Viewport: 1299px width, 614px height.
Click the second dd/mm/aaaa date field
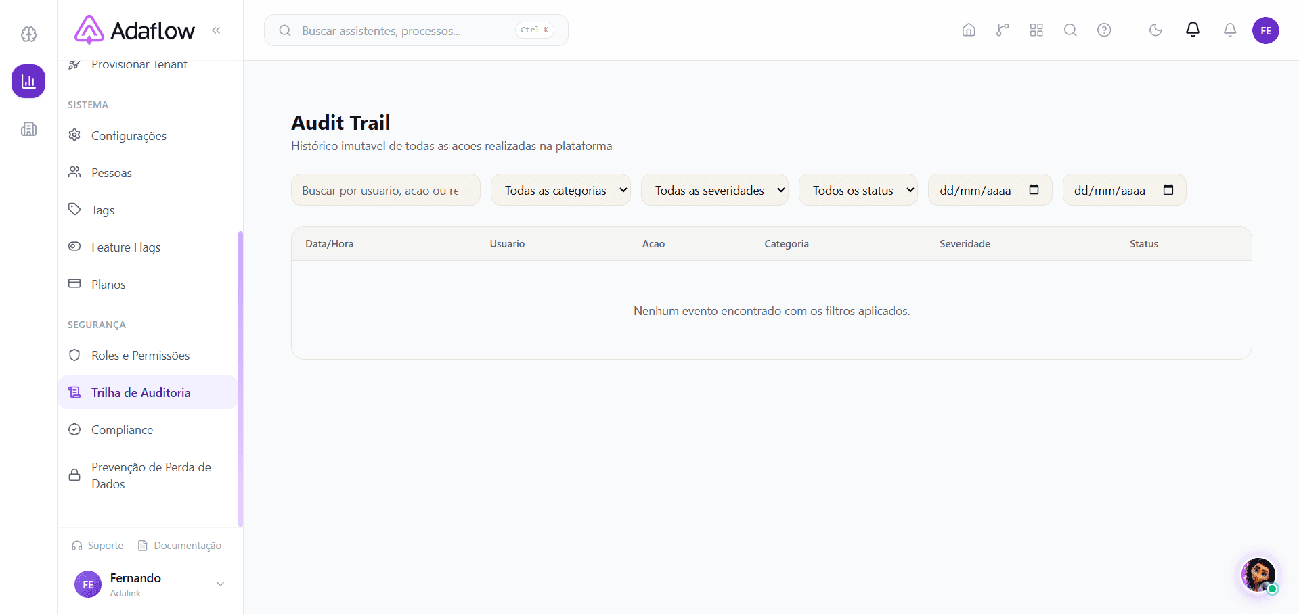pos(1124,190)
